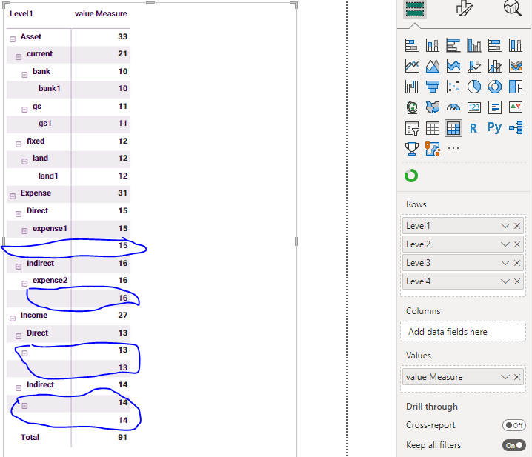Screen dimensions: 532x457
Task: Select the Donut chart visual
Action: tap(495, 87)
